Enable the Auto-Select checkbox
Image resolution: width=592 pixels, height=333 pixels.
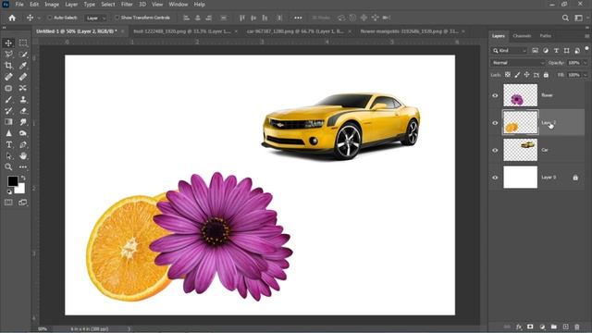49,18
